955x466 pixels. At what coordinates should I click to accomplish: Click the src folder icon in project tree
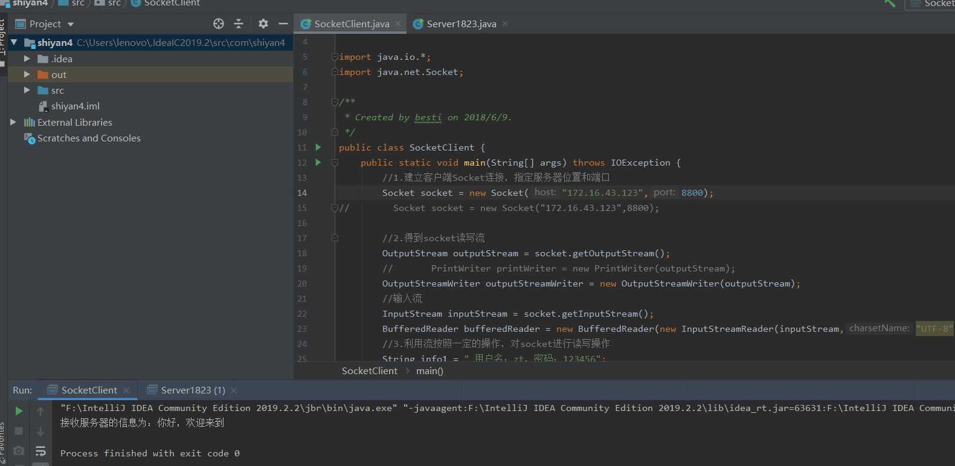pyautogui.click(x=43, y=90)
